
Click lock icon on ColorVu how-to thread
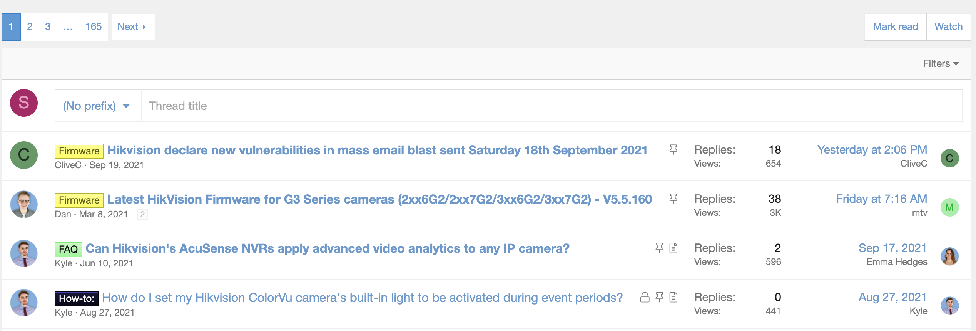tap(645, 297)
